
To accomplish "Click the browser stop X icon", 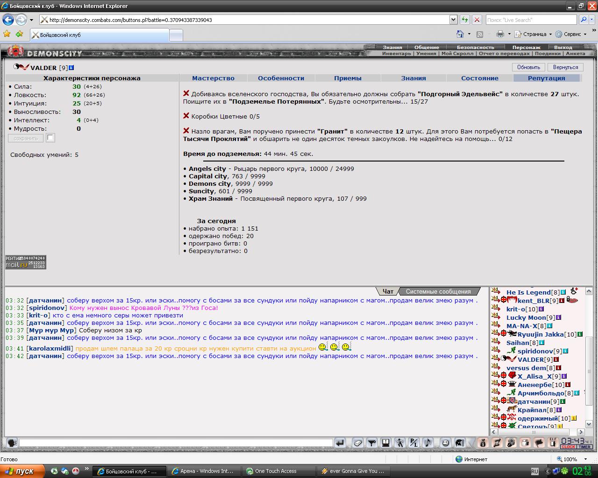I will point(477,20).
